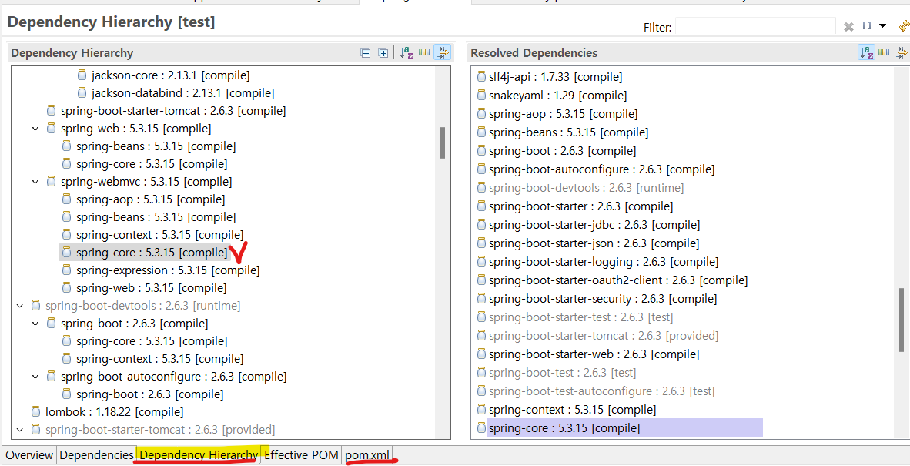Screen dimensions: 910x466
Task: Open the dropdown arrow beside the Filter field
Action: (883, 25)
